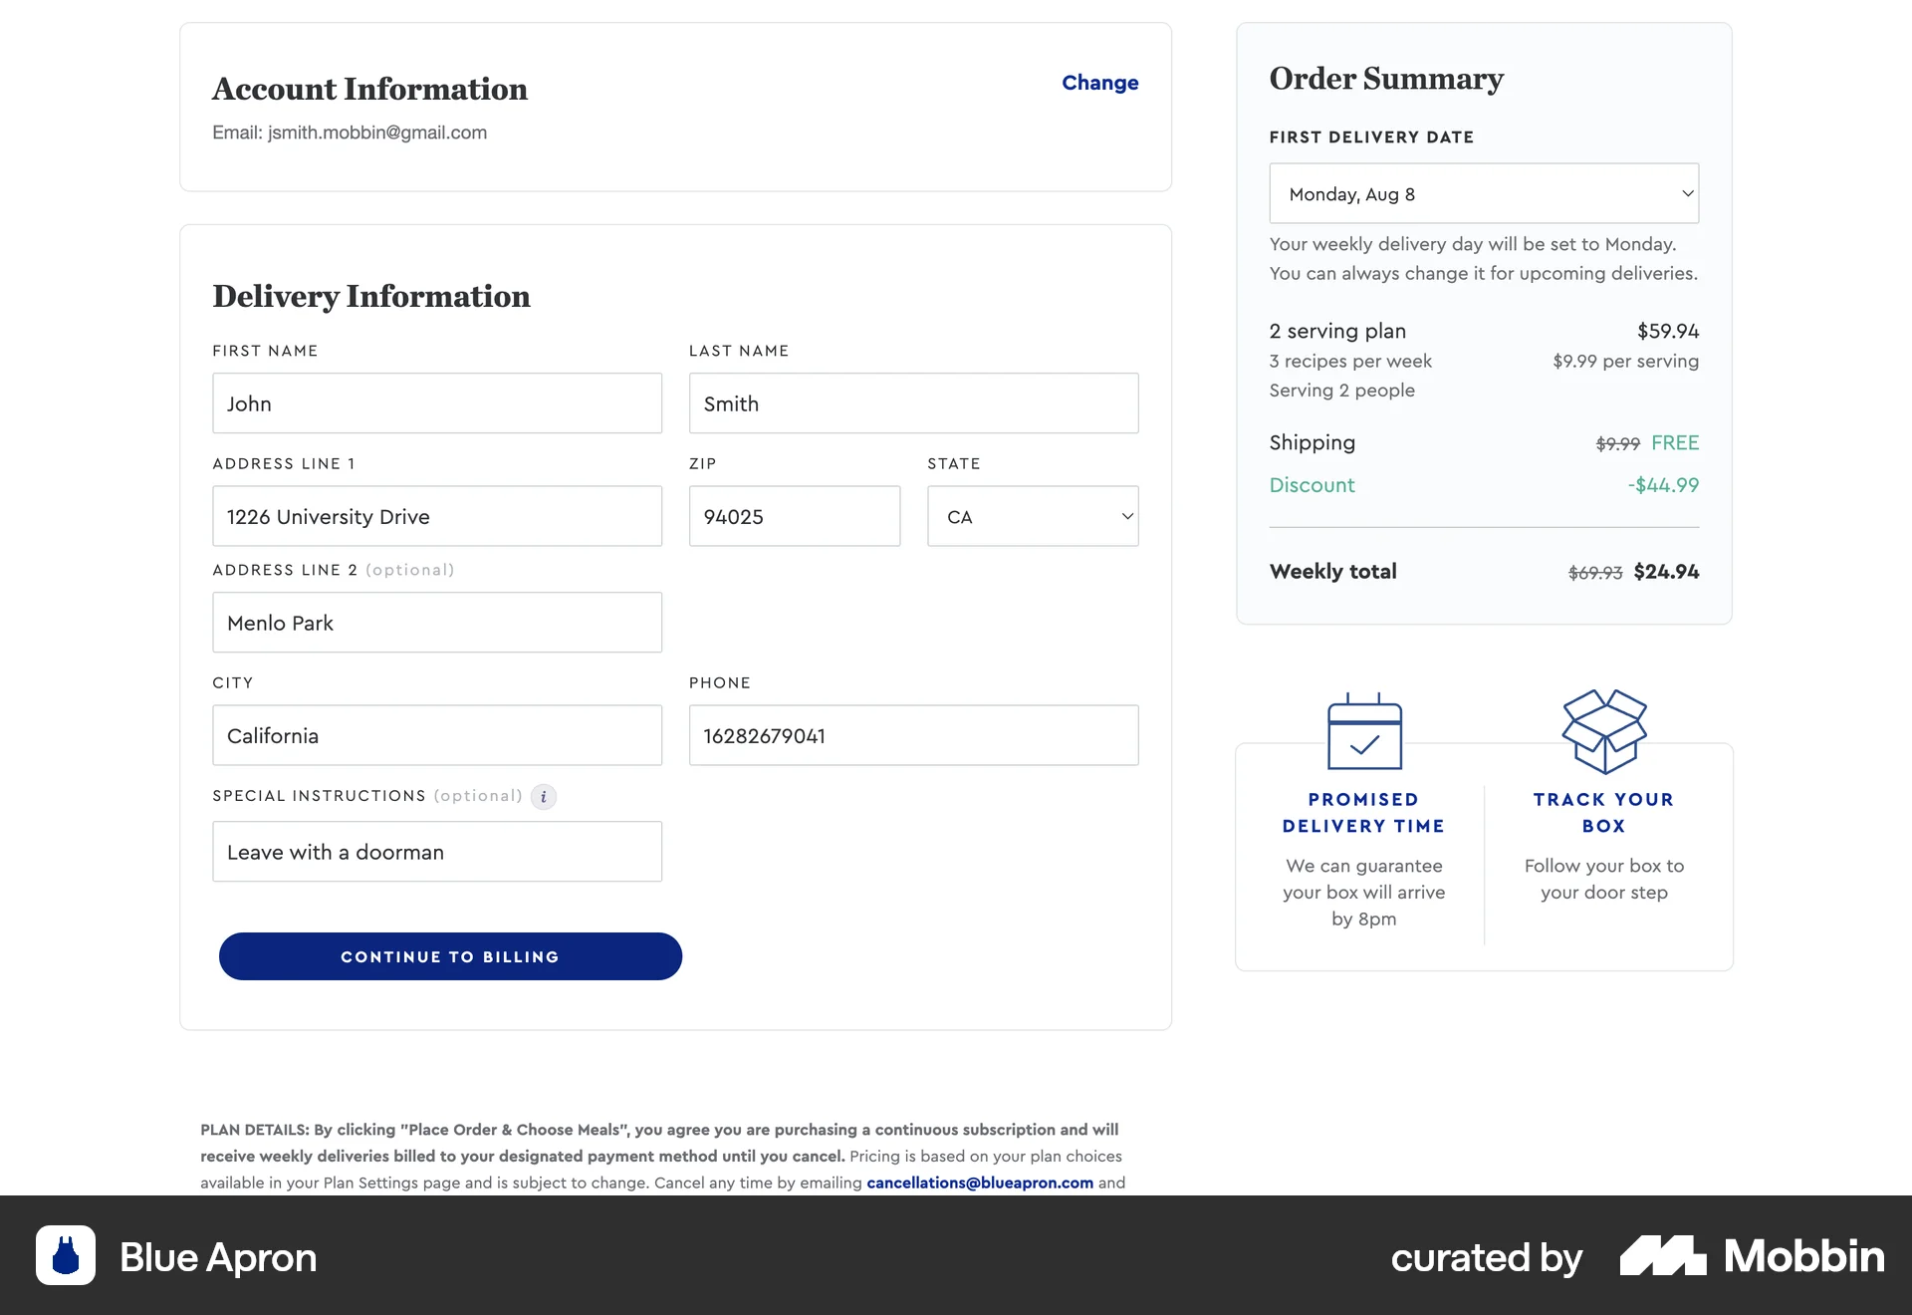Expand the Monday, Aug 8 date selector
Image resolution: width=1912 pixels, height=1315 pixels.
point(1483,193)
